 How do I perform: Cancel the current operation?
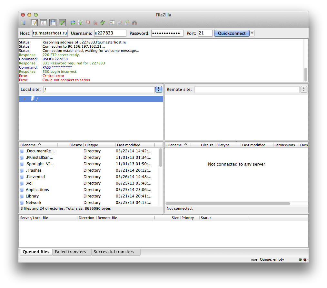pos(88,22)
